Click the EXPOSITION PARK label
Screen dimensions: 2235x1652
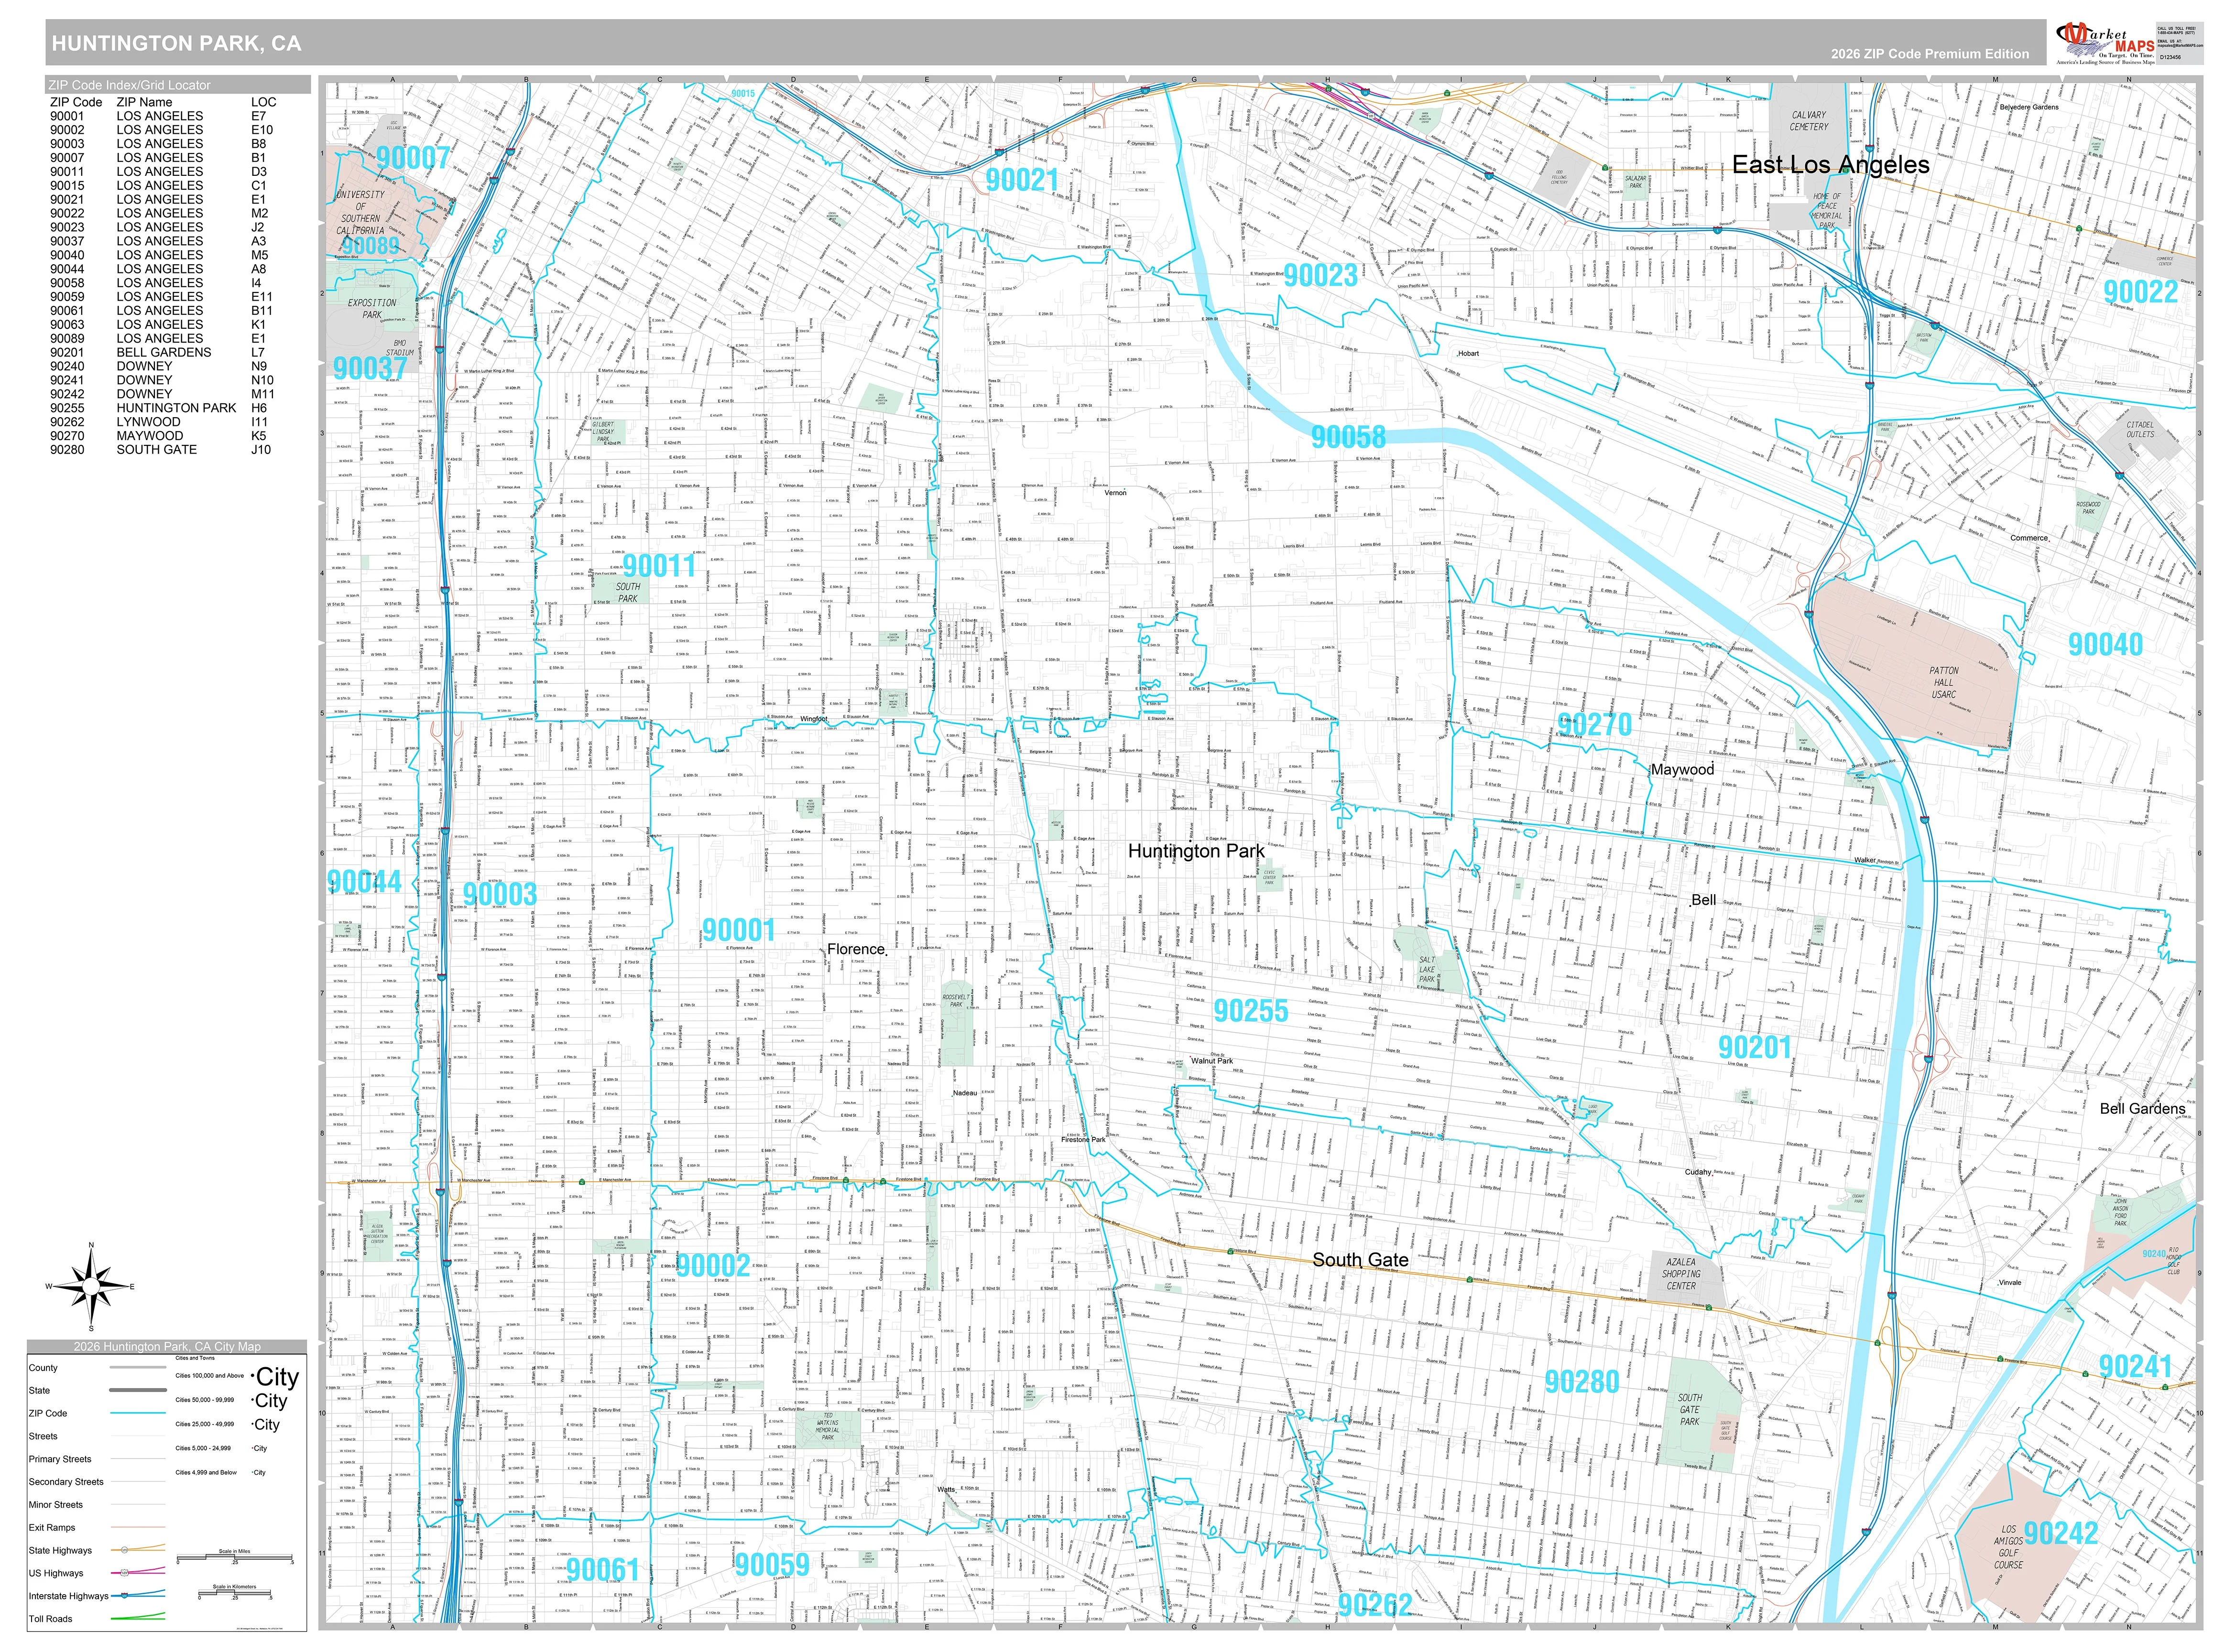(x=372, y=309)
